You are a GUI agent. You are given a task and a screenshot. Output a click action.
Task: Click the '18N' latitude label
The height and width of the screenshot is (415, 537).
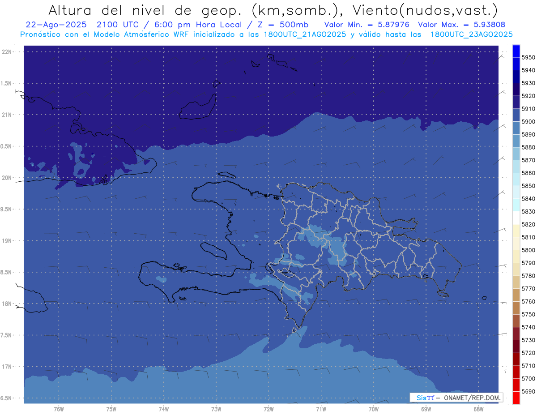click(7, 304)
